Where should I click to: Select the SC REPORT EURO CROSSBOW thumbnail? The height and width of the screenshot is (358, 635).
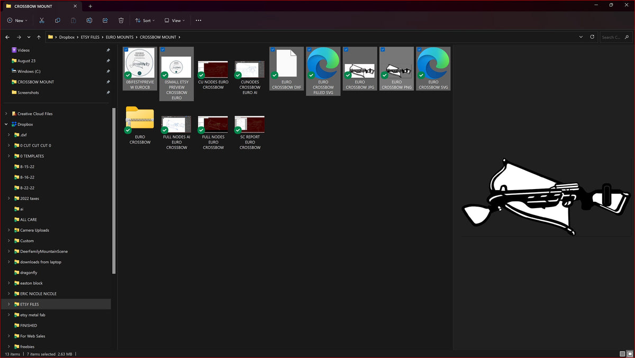click(250, 124)
